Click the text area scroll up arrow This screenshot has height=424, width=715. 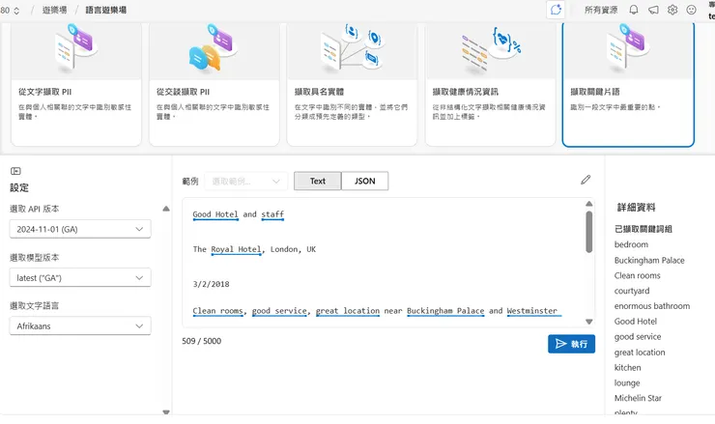(589, 204)
